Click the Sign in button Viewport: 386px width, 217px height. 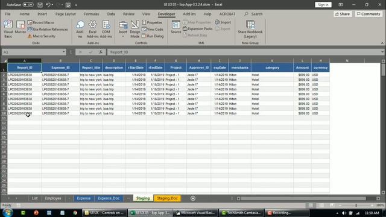pos(323,5)
